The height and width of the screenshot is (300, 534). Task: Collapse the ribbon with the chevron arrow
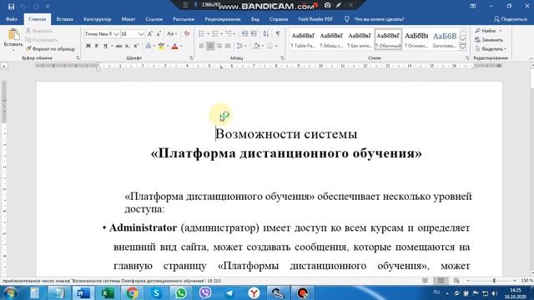(531, 58)
